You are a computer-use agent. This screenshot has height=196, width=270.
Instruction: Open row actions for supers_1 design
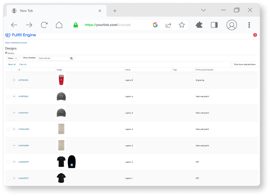click(x=14, y=178)
